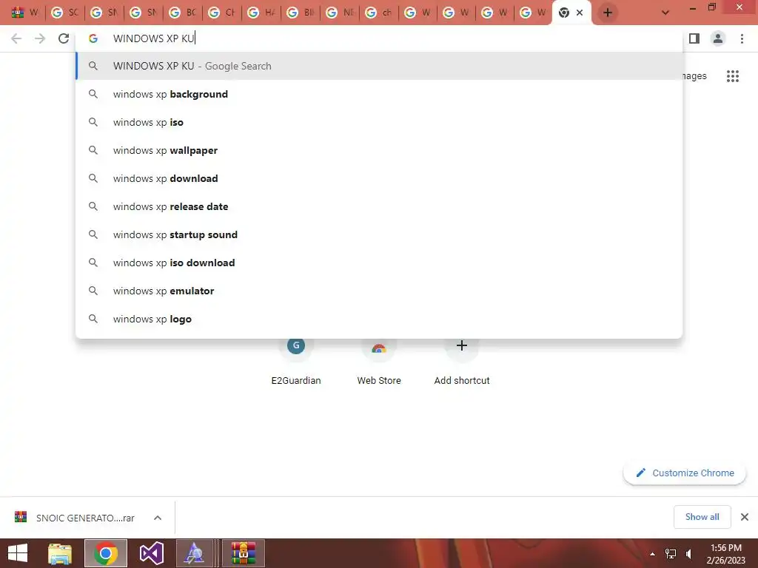Open the Windows Start menu
Image resolution: width=758 pixels, height=568 pixels.
pos(18,553)
